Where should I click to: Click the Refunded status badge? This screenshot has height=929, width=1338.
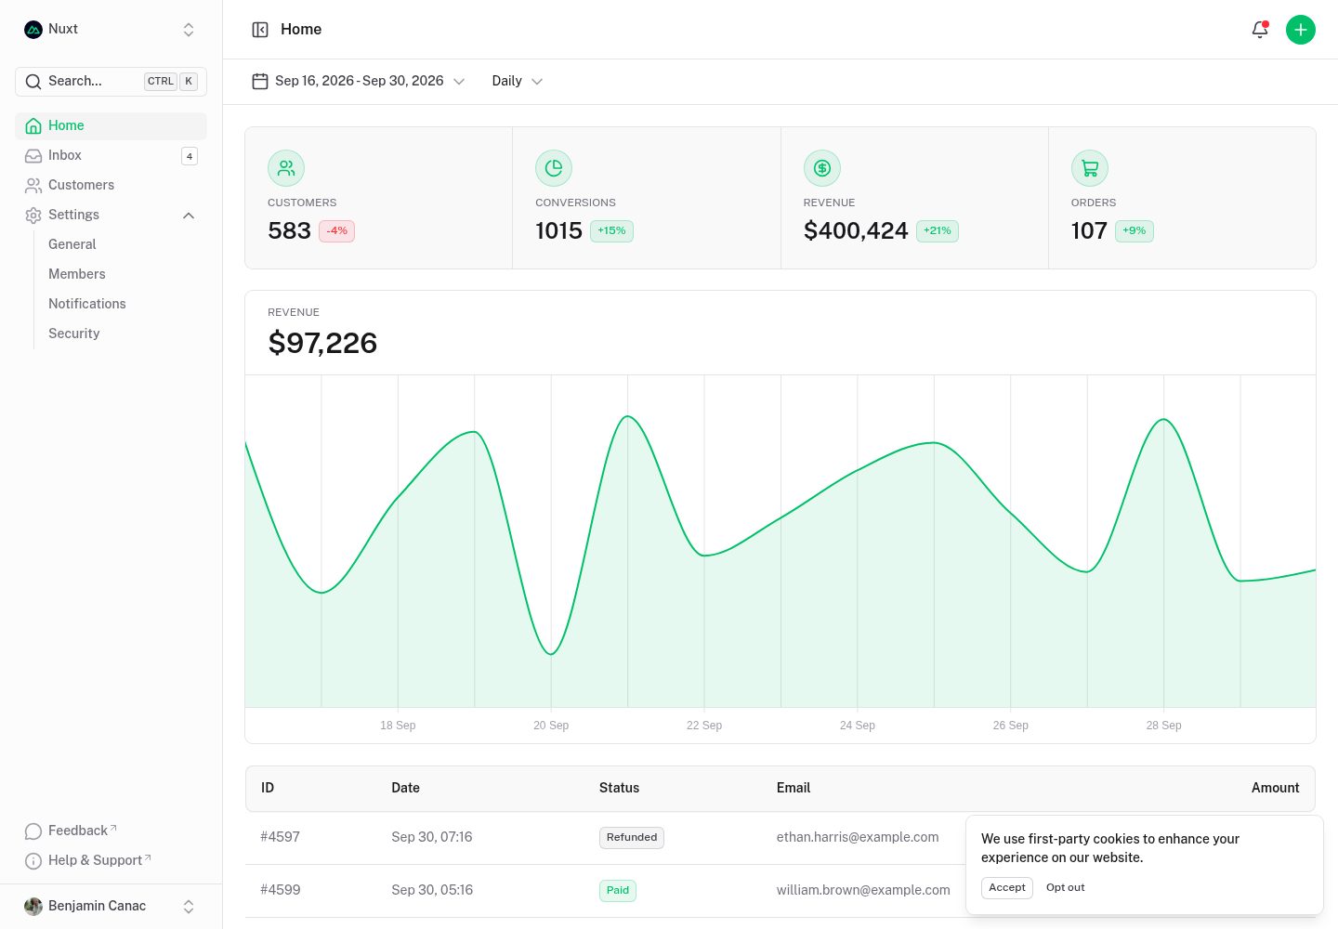[632, 838]
